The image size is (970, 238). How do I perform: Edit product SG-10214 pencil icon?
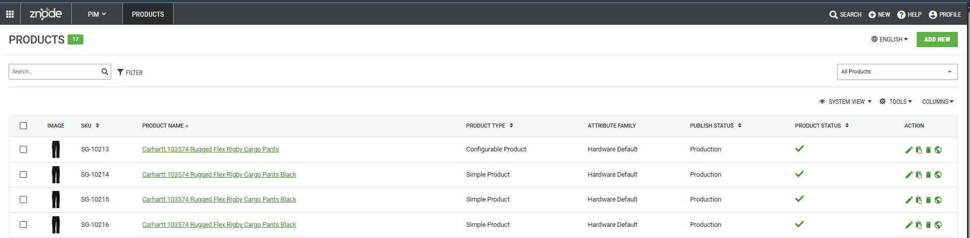(909, 175)
